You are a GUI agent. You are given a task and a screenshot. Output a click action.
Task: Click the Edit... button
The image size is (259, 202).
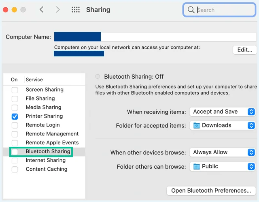tap(244, 49)
